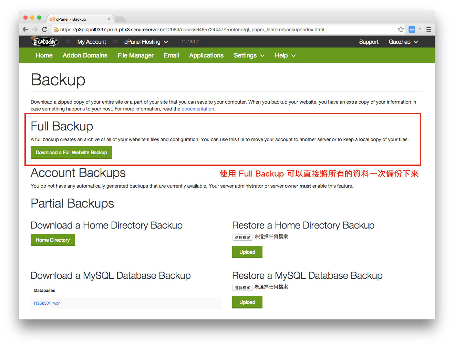Open the Guozhao account dropdown

pos(403,42)
